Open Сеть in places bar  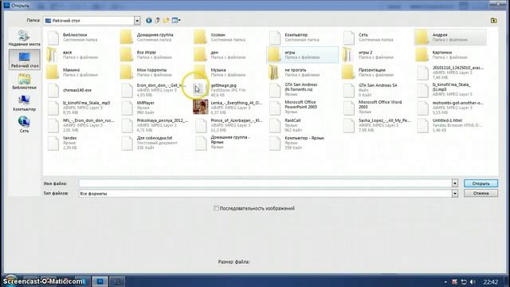click(x=25, y=124)
